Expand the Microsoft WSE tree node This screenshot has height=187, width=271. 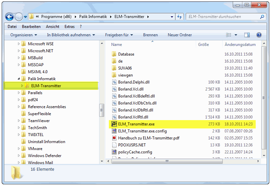(19, 44)
